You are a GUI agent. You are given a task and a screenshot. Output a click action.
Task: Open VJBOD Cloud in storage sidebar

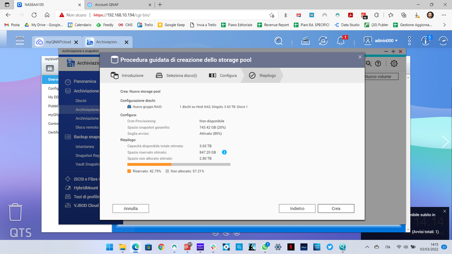coord(81,205)
